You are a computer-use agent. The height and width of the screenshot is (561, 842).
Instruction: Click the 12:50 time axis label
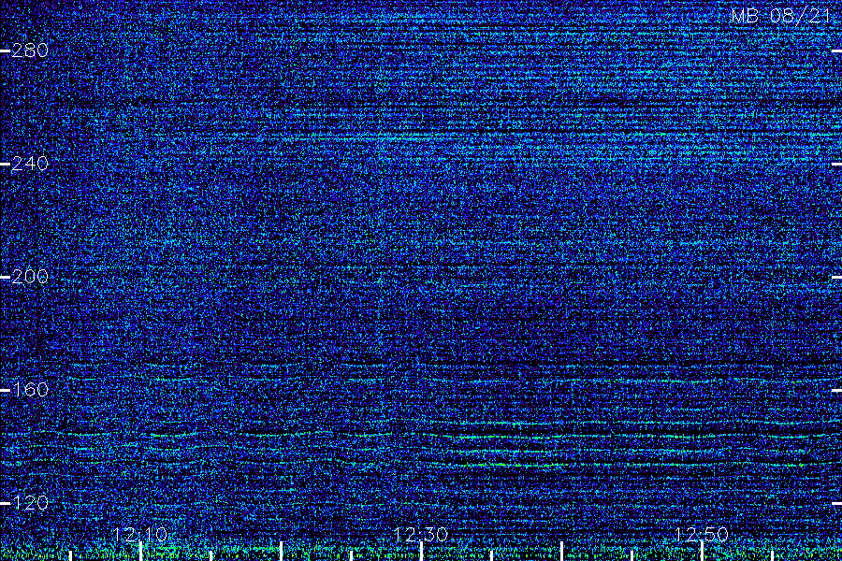click(701, 535)
